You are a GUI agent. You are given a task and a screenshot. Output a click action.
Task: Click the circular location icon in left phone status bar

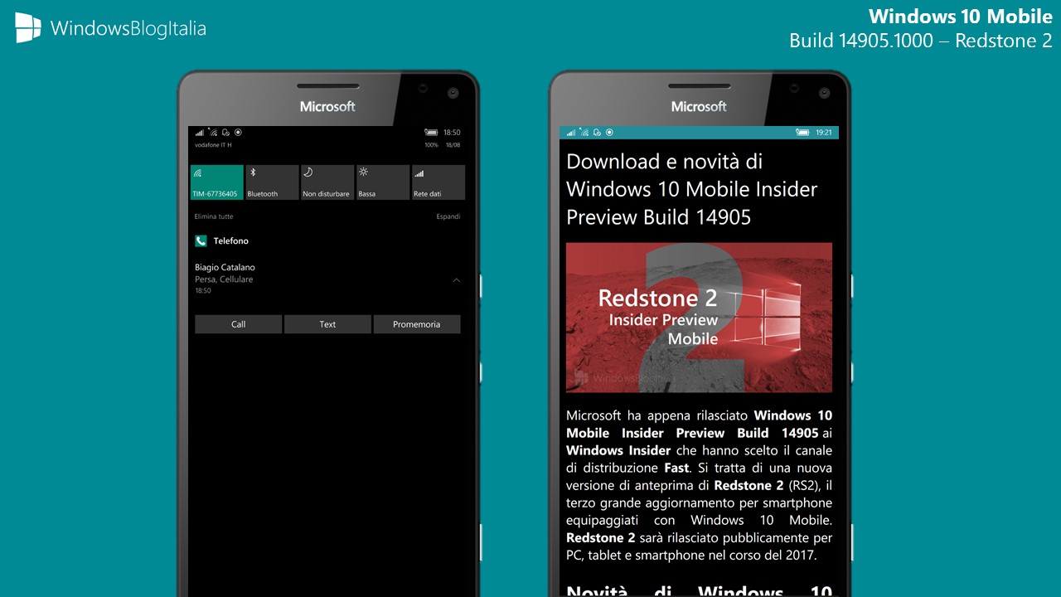[238, 132]
